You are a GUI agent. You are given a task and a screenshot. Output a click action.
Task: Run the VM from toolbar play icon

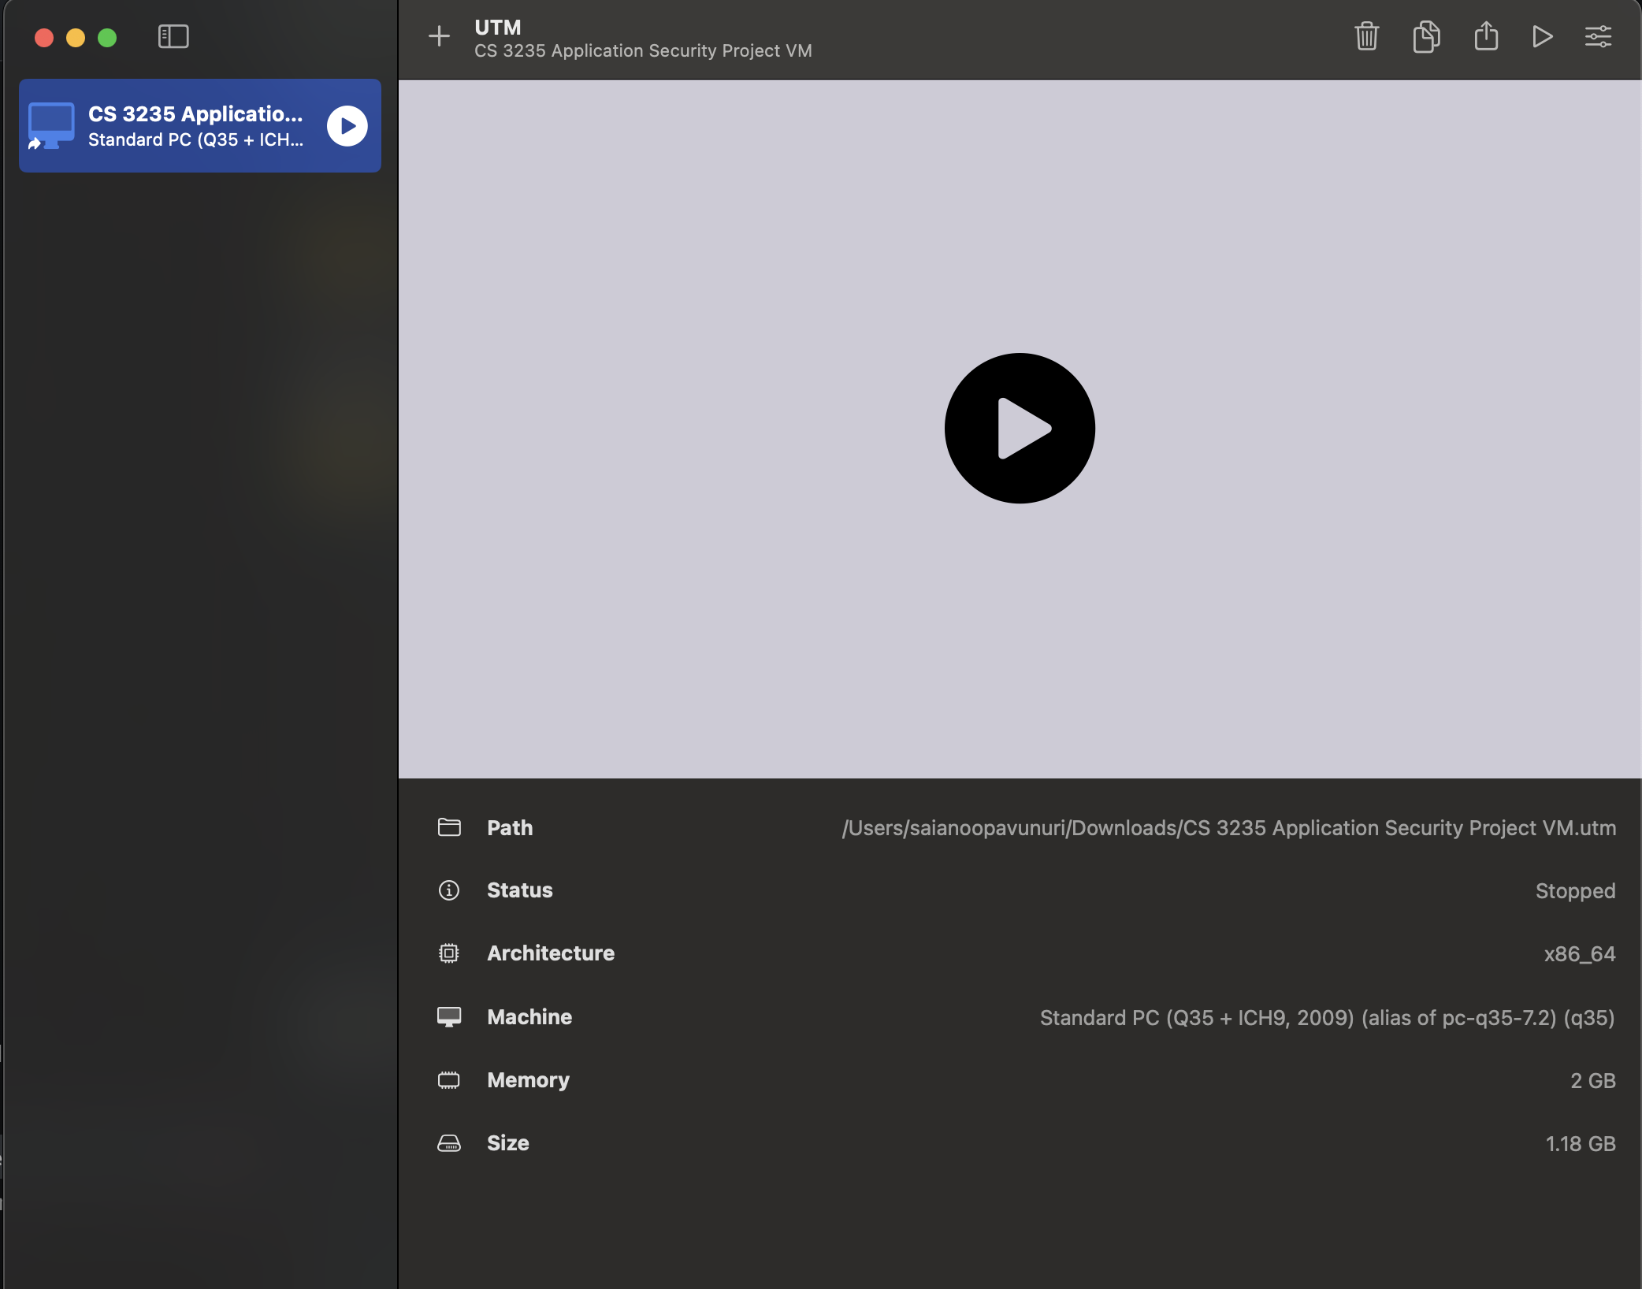[1542, 36]
